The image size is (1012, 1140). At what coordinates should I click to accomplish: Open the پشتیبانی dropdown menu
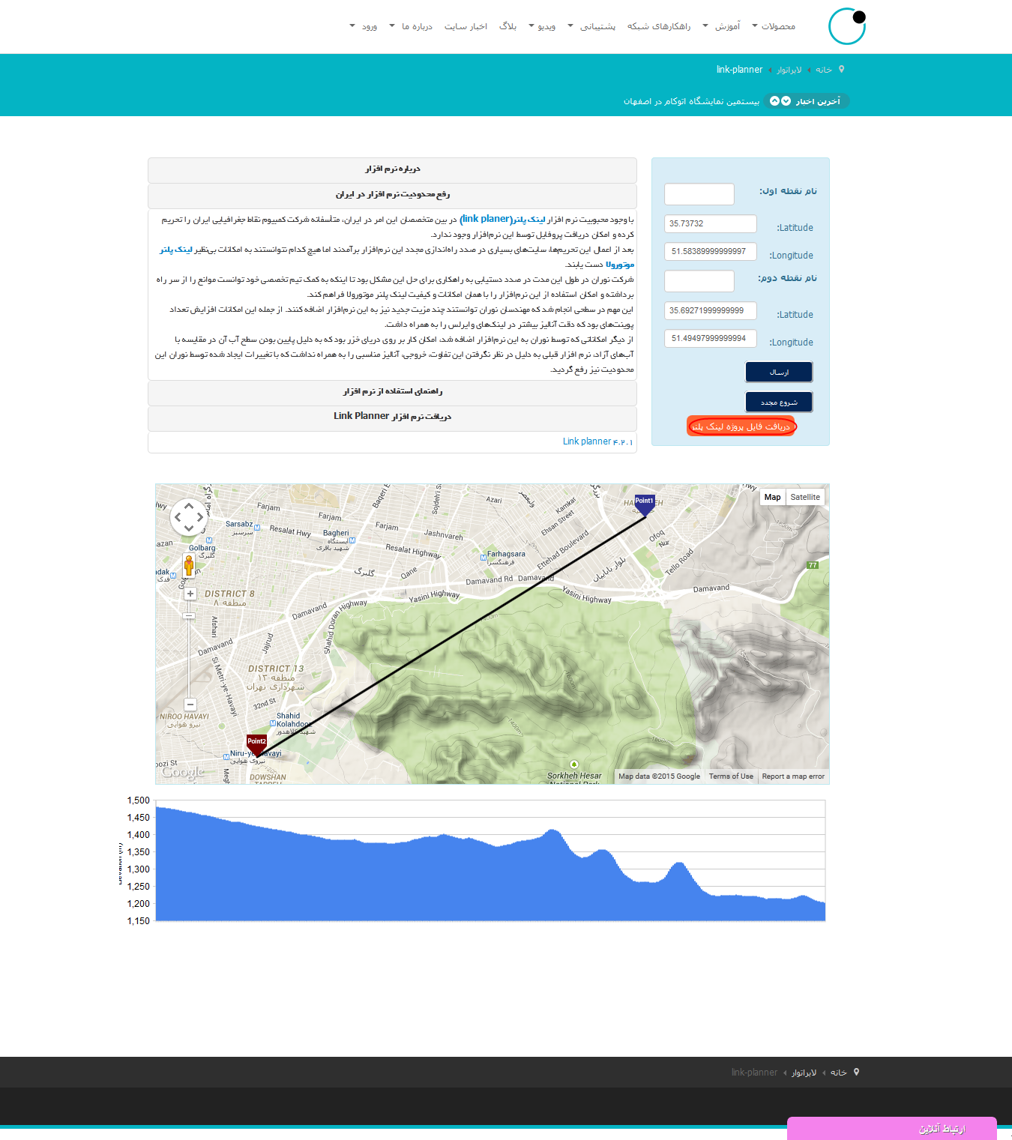point(592,26)
